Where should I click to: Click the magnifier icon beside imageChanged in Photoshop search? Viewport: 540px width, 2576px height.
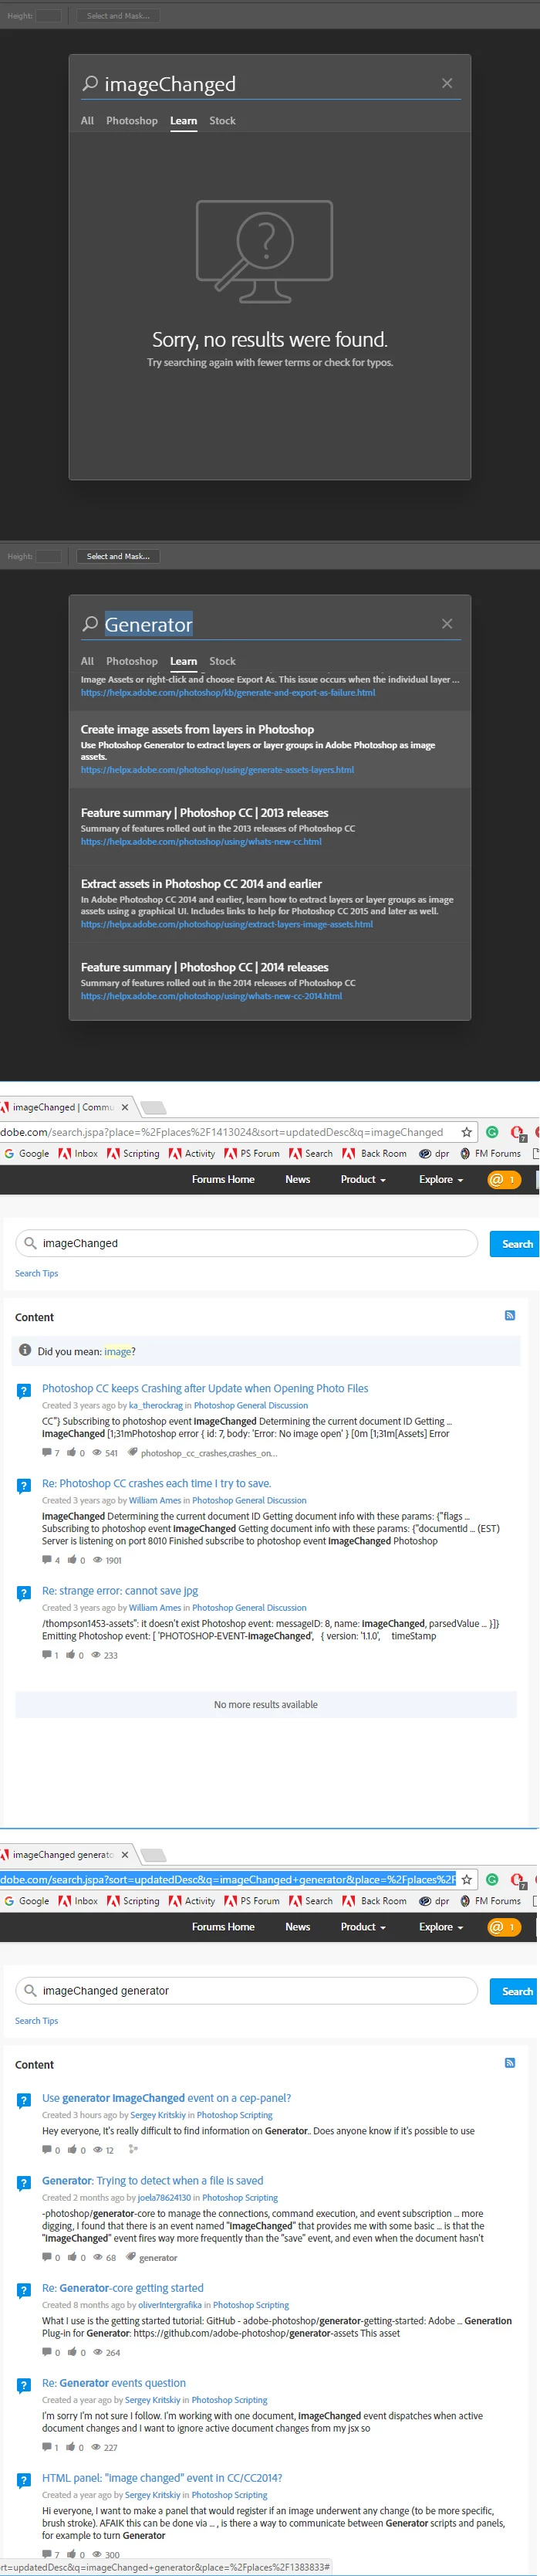(89, 83)
